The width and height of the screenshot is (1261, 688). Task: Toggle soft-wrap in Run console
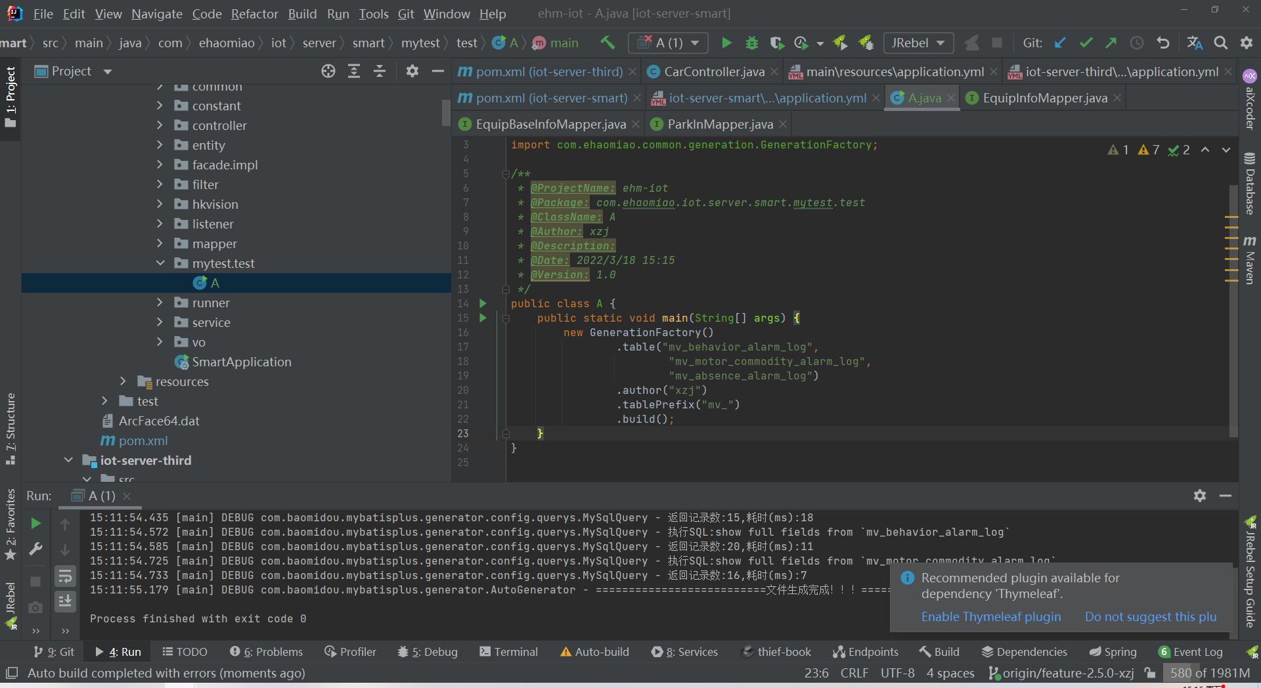click(x=65, y=576)
